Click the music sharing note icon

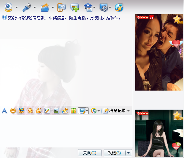point(65,111)
